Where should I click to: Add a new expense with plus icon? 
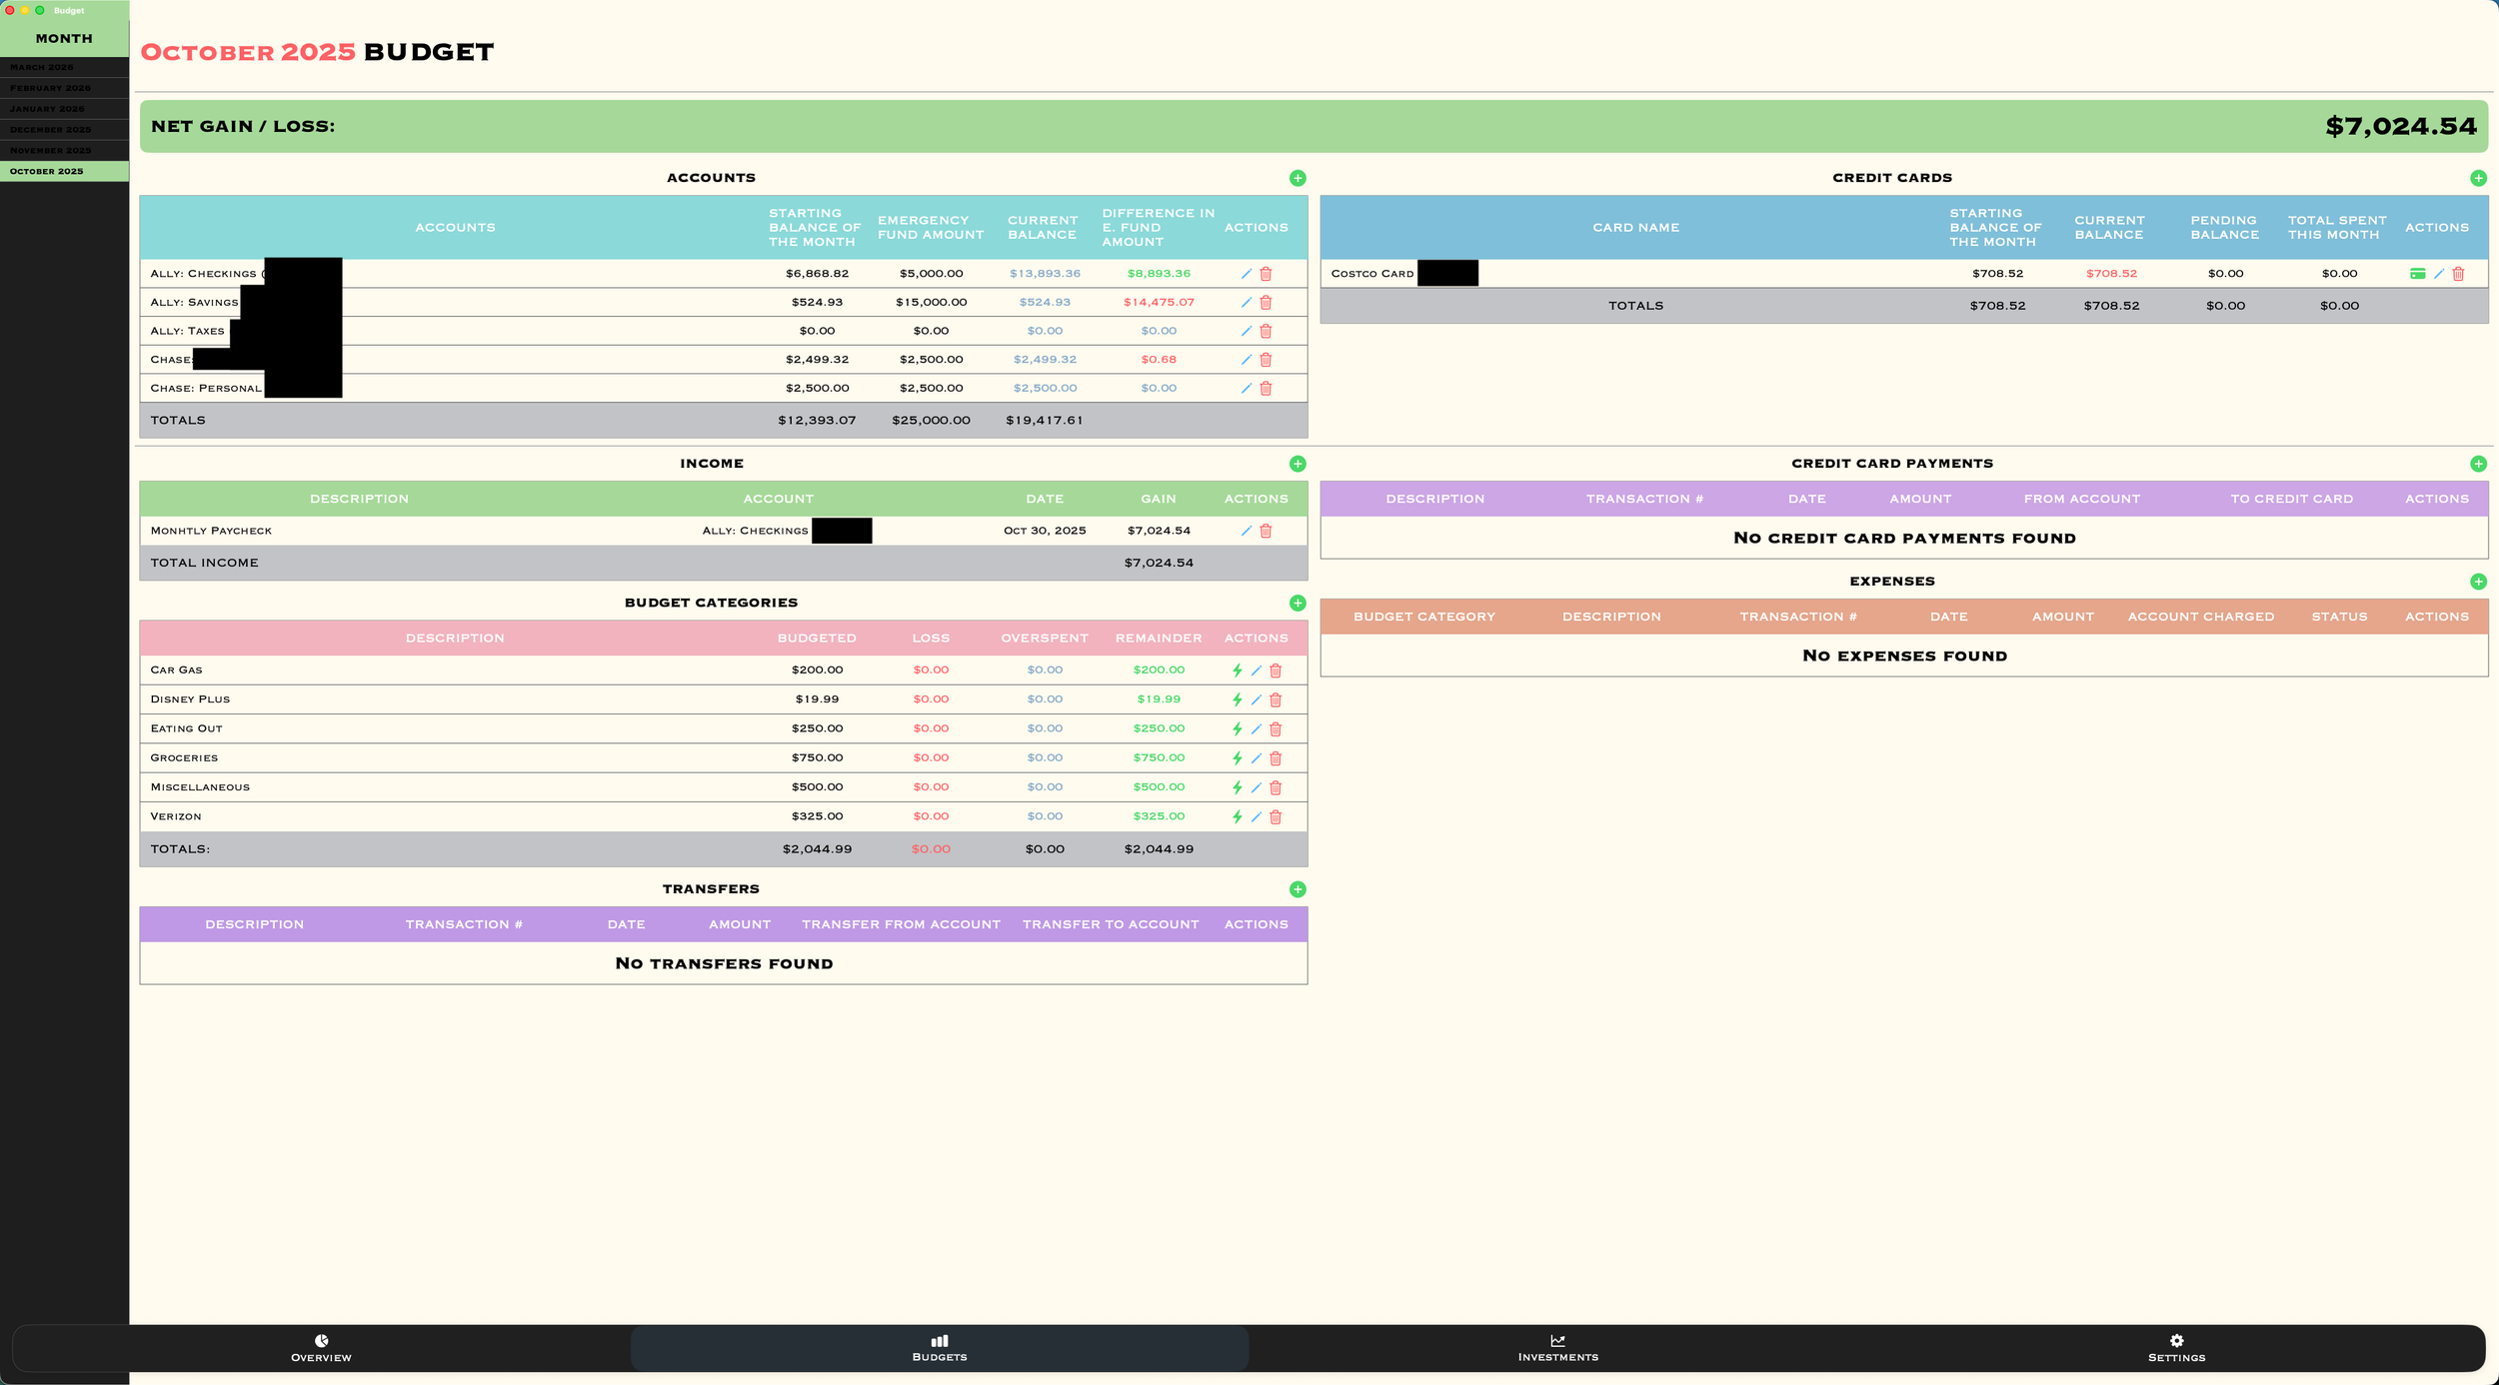tap(2478, 582)
